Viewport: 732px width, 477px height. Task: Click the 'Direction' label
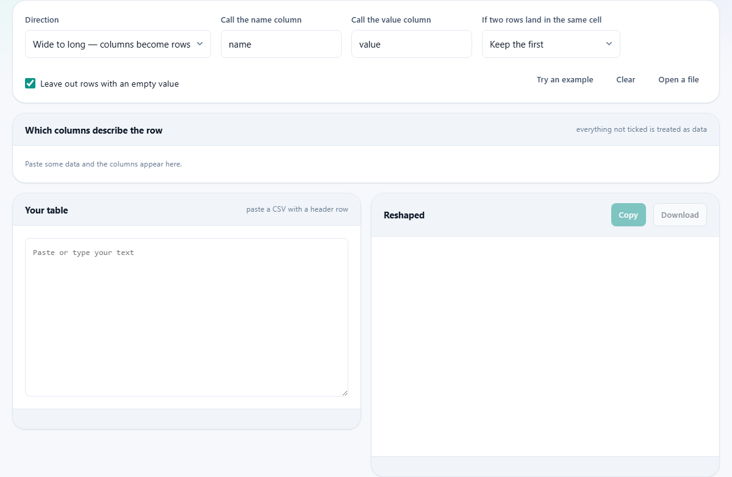pyautogui.click(x=42, y=20)
